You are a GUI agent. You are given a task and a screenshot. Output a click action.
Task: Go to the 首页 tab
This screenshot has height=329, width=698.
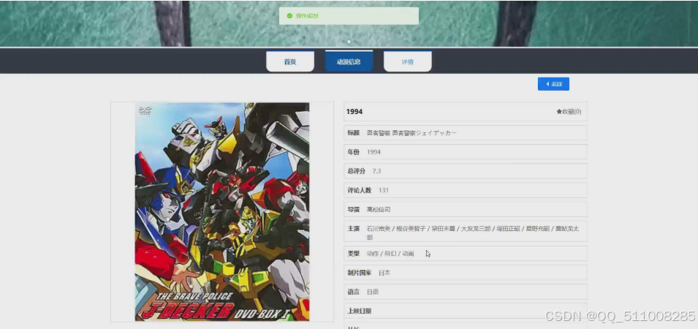click(x=290, y=61)
